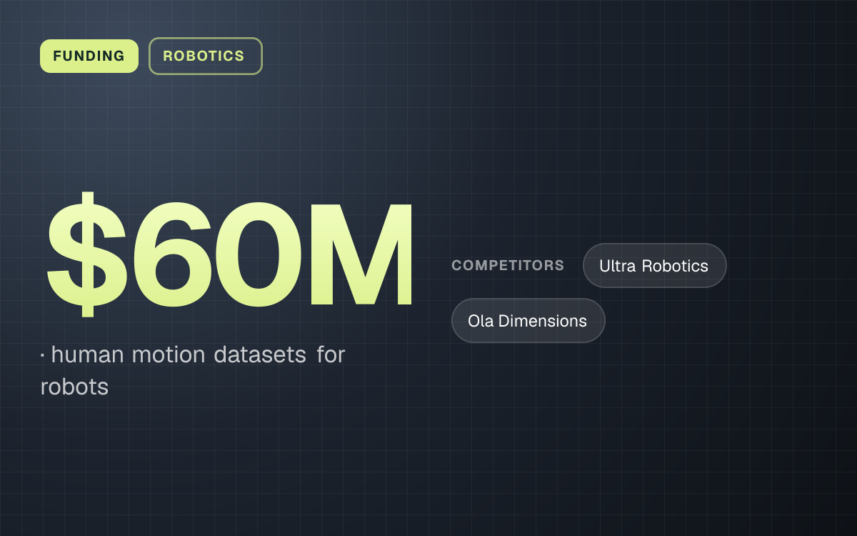Select the ROBOTICS outlined tag
The height and width of the screenshot is (536, 857).
click(206, 56)
